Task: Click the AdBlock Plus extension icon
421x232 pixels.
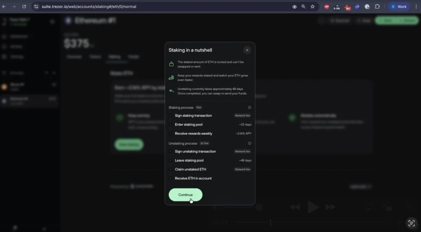Action: click(327, 7)
